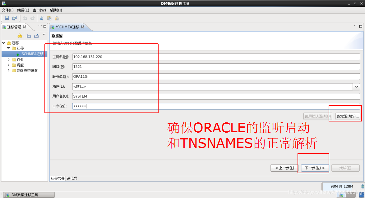The image size is (365, 198).
Task: Click the 下一步(N) > button
Action: [315, 168]
